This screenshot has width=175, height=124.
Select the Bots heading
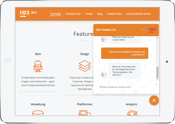click(38, 54)
